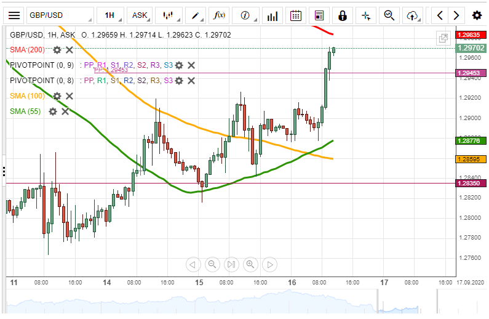Click the PP: 1.29453 pivot line label

(x=111, y=70)
